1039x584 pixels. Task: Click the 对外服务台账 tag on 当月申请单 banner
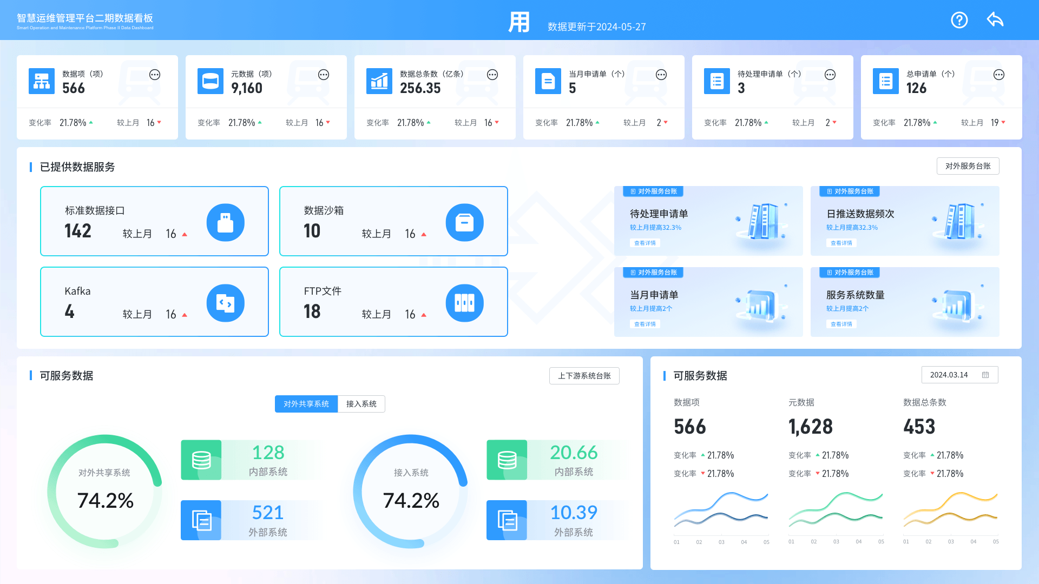click(x=653, y=273)
